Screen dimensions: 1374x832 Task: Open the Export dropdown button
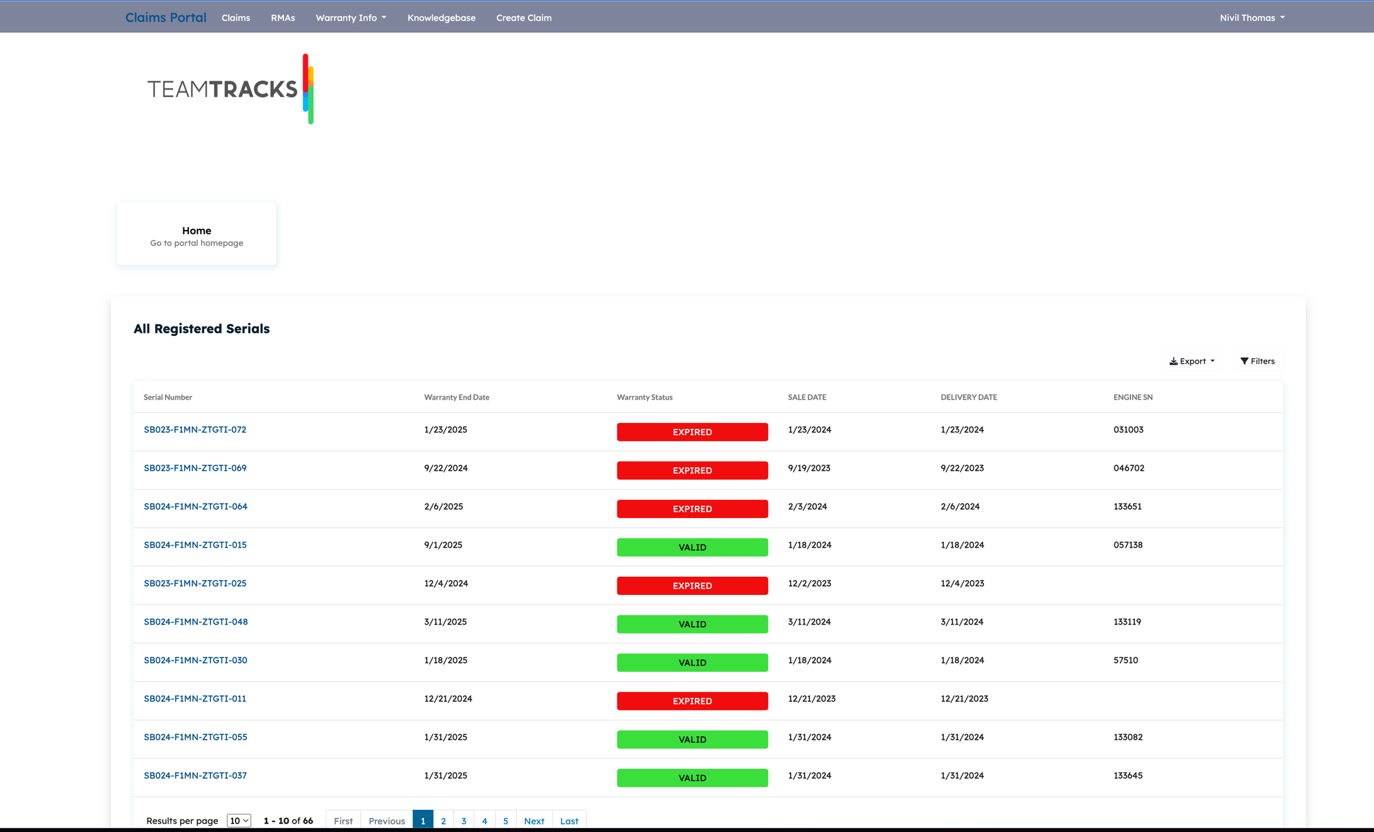[1192, 361]
